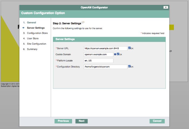Click the arrow marker beside Server Settings step
Viewport: 189px width, 129px height.
pos(23,28)
